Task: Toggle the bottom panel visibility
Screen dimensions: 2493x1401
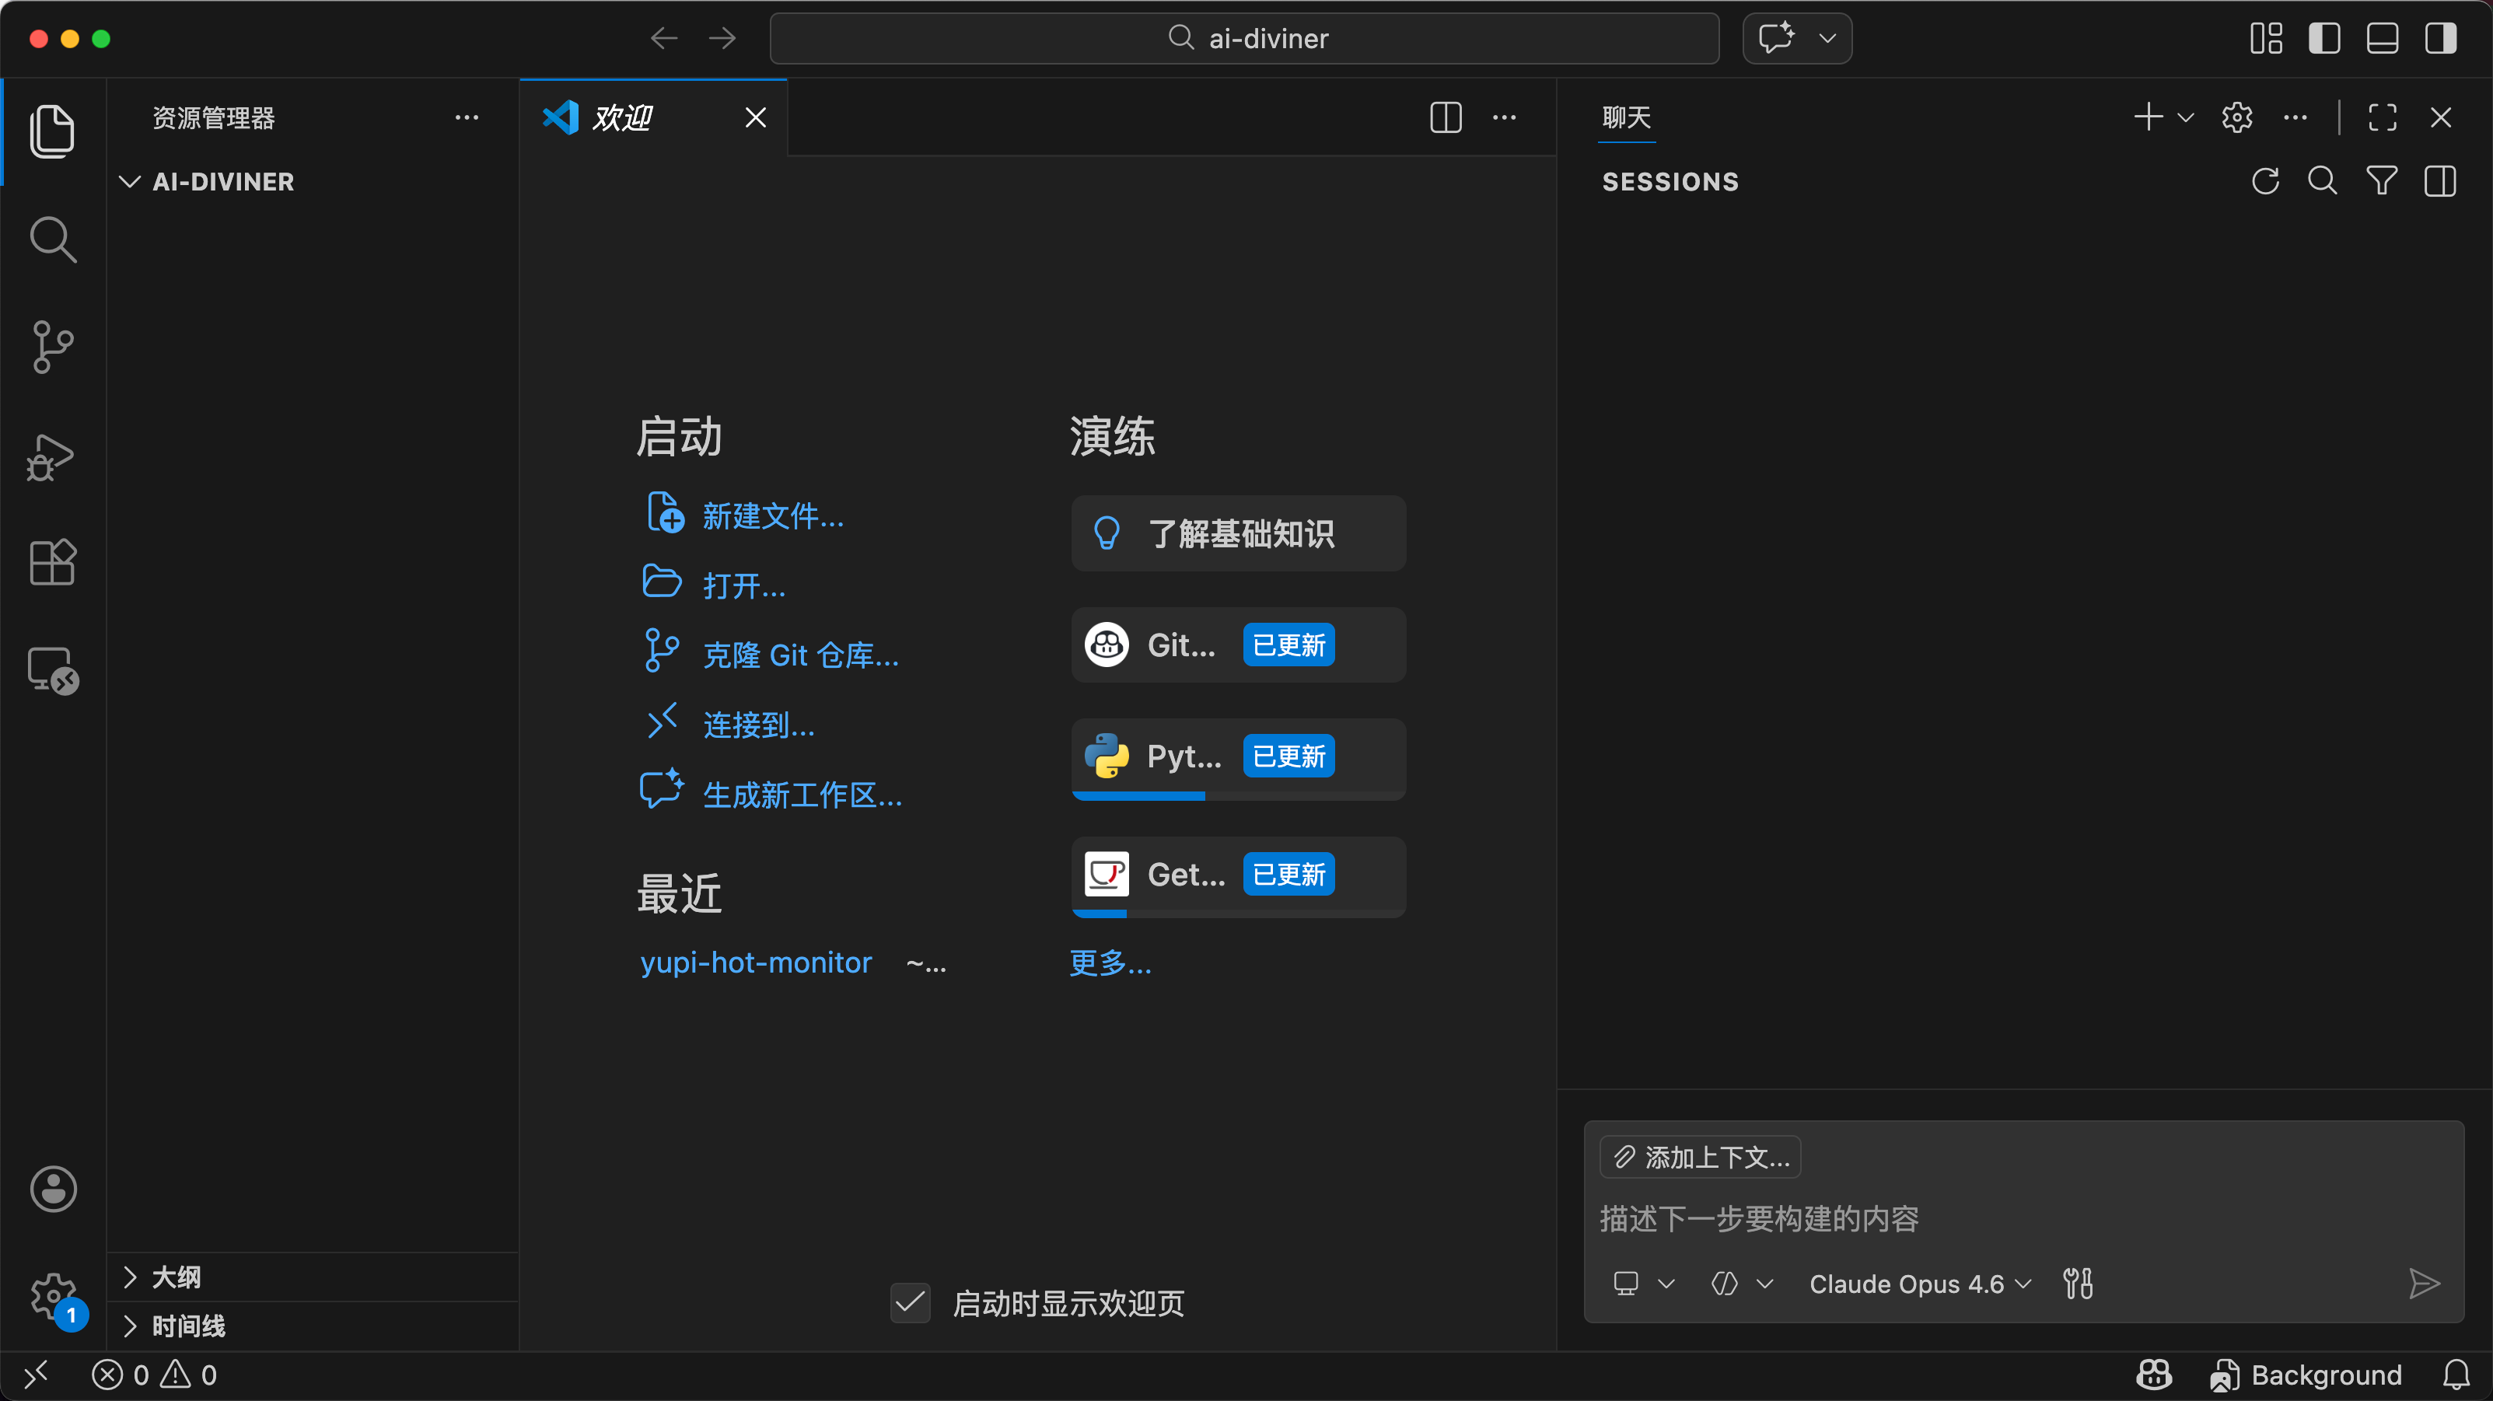Action: (x=2382, y=39)
